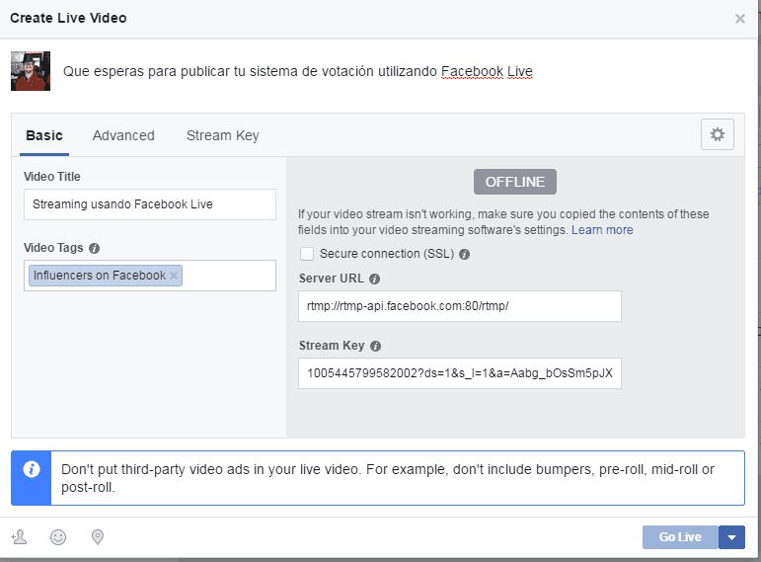Switch to the Stream Key tab

point(222,136)
